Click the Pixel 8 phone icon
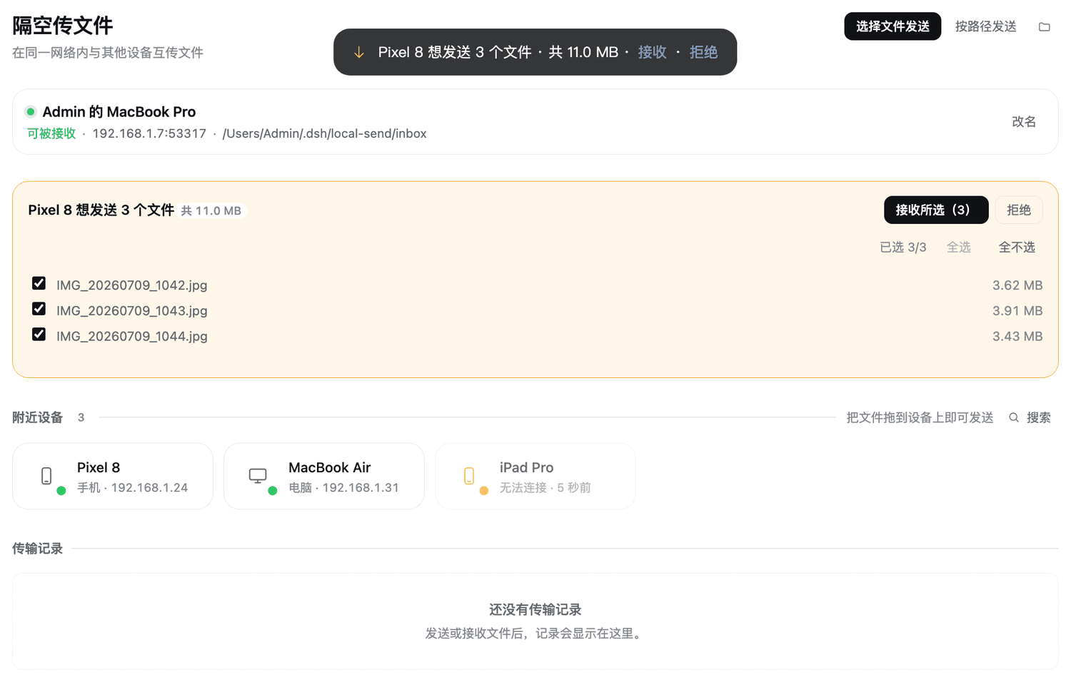This screenshot has height=682, width=1071. click(x=46, y=476)
